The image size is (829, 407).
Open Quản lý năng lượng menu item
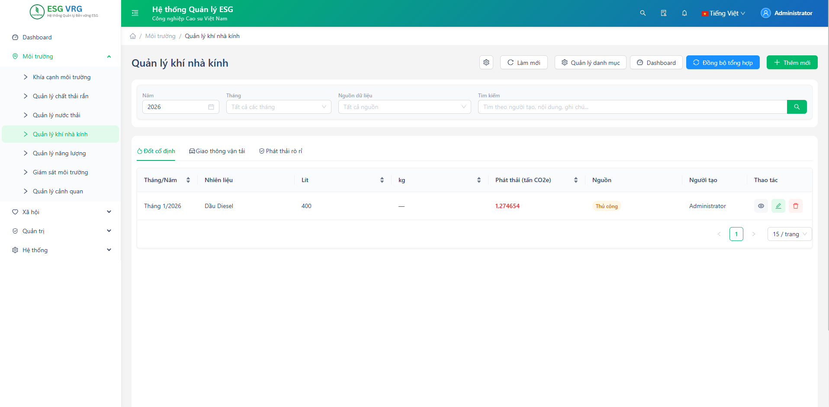coord(61,153)
